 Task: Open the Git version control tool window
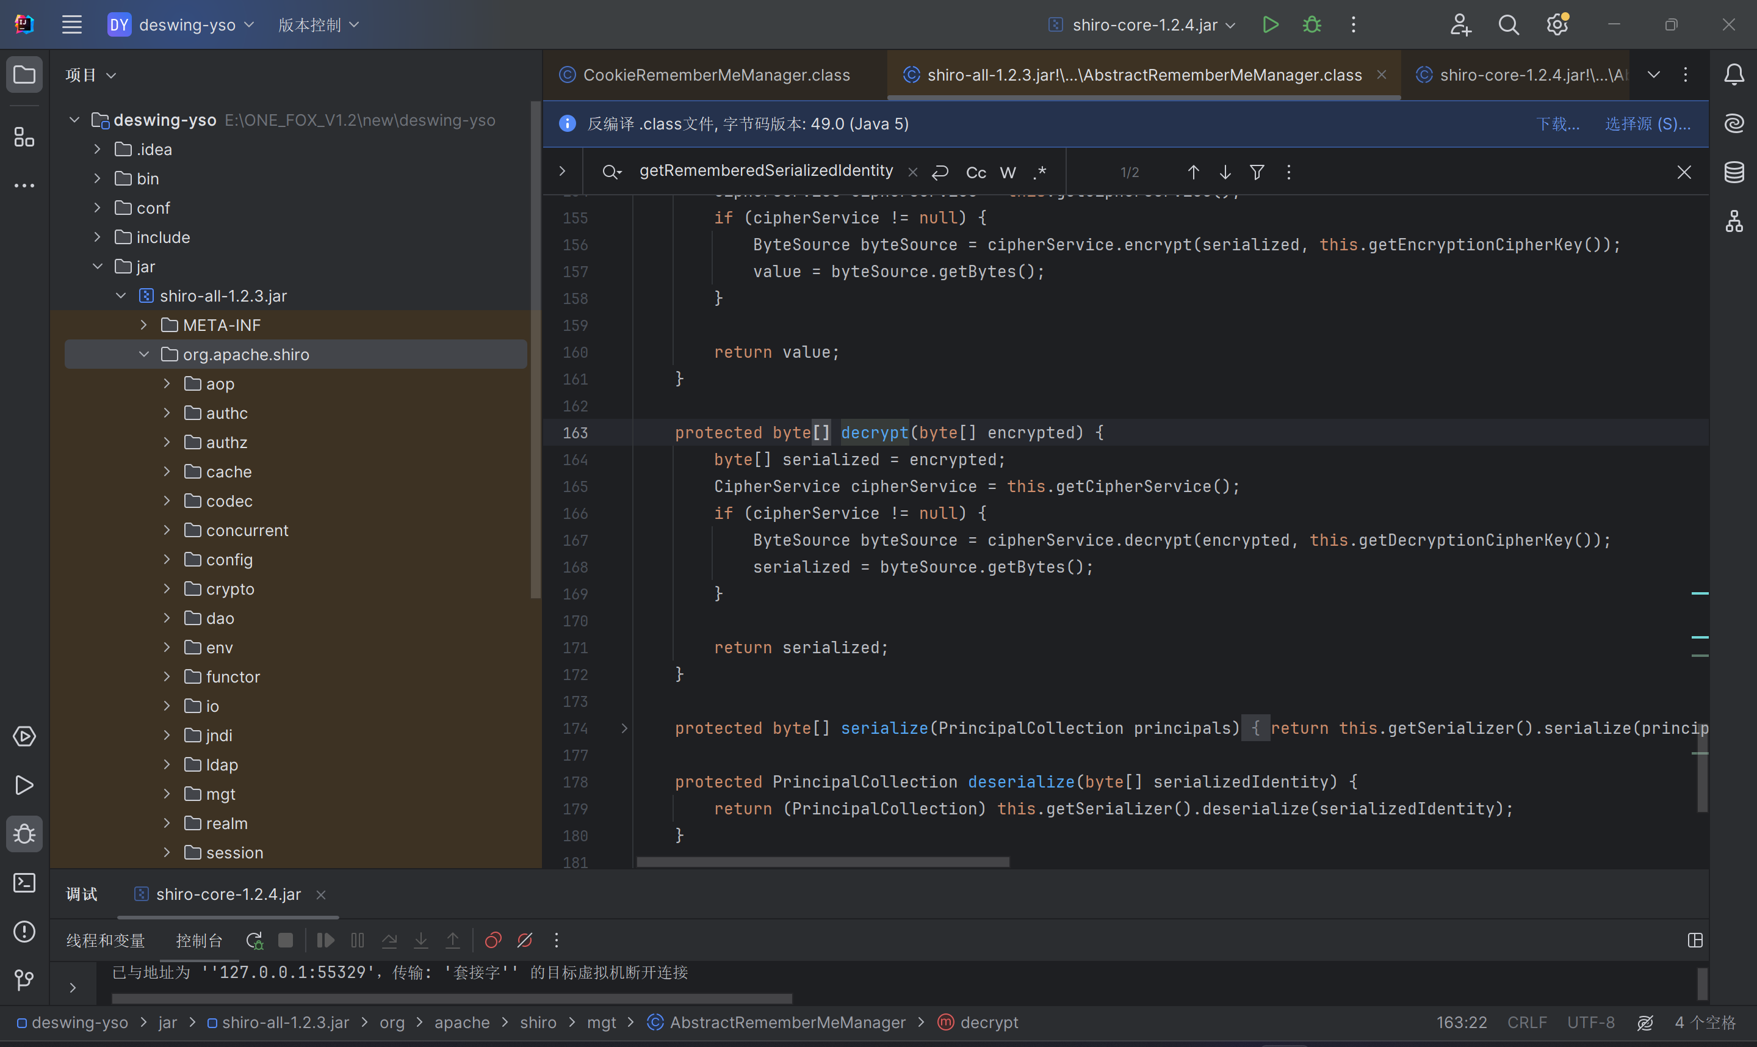[24, 980]
